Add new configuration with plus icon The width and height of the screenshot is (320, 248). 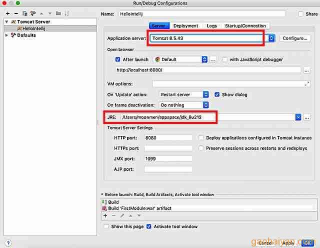tap(8, 13)
